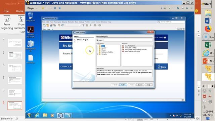Open Firefox from host taskbar
This screenshot has height=121, width=215.
(x=208, y=29)
